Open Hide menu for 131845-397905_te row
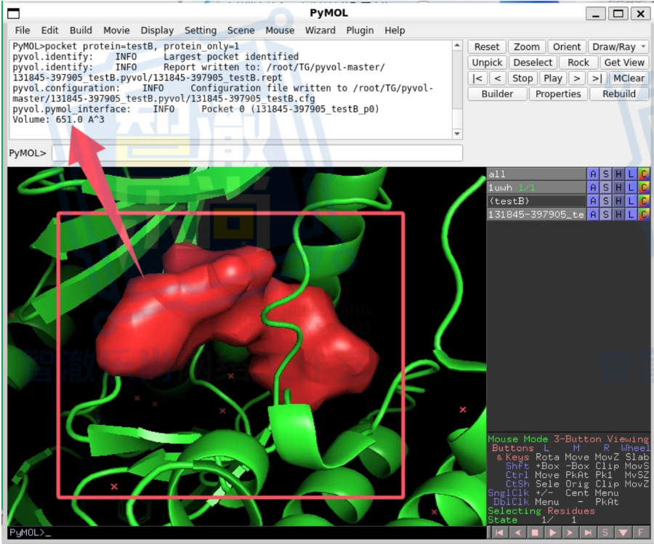The height and width of the screenshot is (544, 654). coord(618,214)
